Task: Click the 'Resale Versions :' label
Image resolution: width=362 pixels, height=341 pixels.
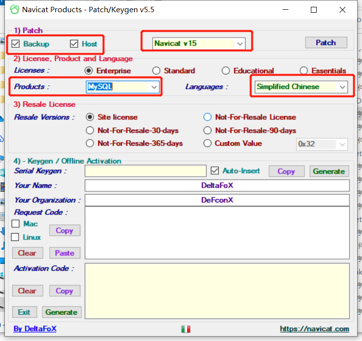Action: coord(44,117)
